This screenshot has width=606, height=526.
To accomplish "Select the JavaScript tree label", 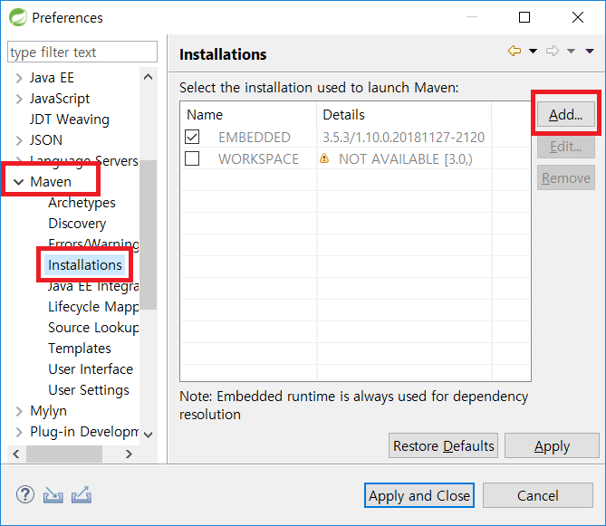I will (x=60, y=99).
